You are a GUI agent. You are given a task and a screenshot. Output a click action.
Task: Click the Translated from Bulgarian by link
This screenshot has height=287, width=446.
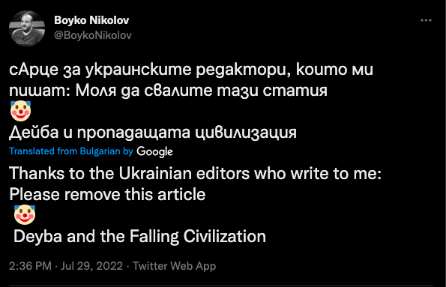coord(70,151)
